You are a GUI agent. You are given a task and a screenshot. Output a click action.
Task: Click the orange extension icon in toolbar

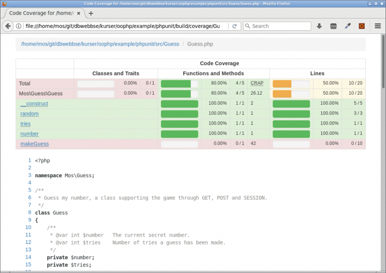(x=362, y=26)
